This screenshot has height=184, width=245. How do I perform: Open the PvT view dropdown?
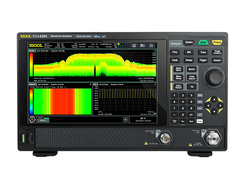point(96,84)
